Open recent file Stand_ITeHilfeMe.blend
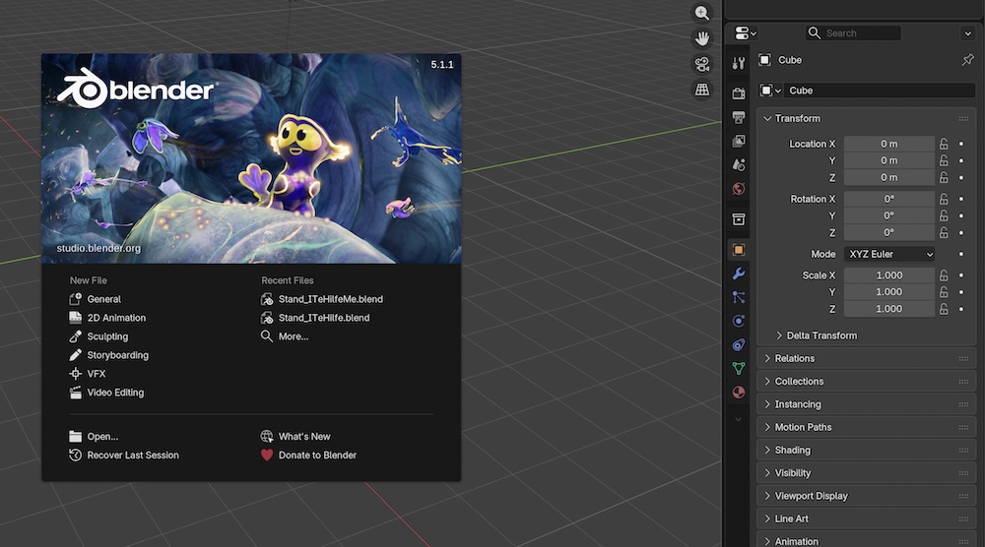This screenshot has height=547, width=985. point(322,299)
